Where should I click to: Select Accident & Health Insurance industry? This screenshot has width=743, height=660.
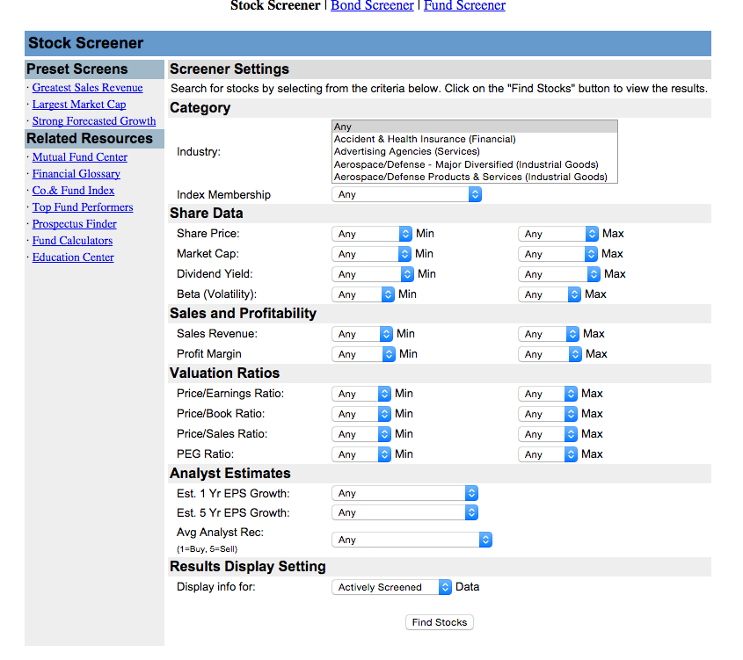click(x=474, y=139)
